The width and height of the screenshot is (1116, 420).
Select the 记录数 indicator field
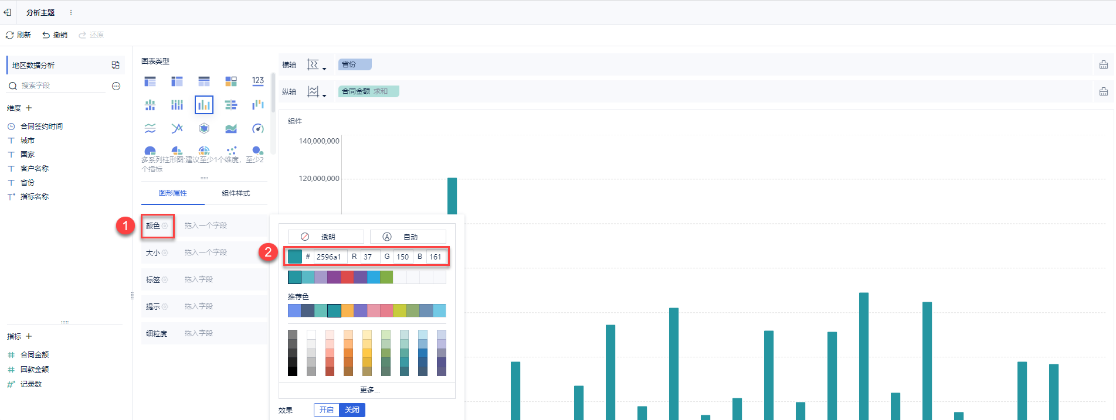tap(30, 384)
